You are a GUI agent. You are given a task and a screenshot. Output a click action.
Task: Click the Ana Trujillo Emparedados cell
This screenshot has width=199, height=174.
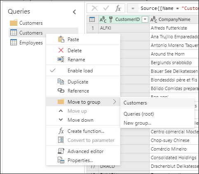(174, 37)
